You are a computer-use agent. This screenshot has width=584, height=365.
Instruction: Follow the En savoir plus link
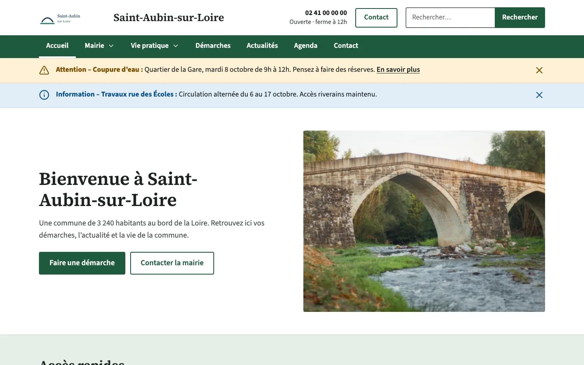(x=398, y=70)
